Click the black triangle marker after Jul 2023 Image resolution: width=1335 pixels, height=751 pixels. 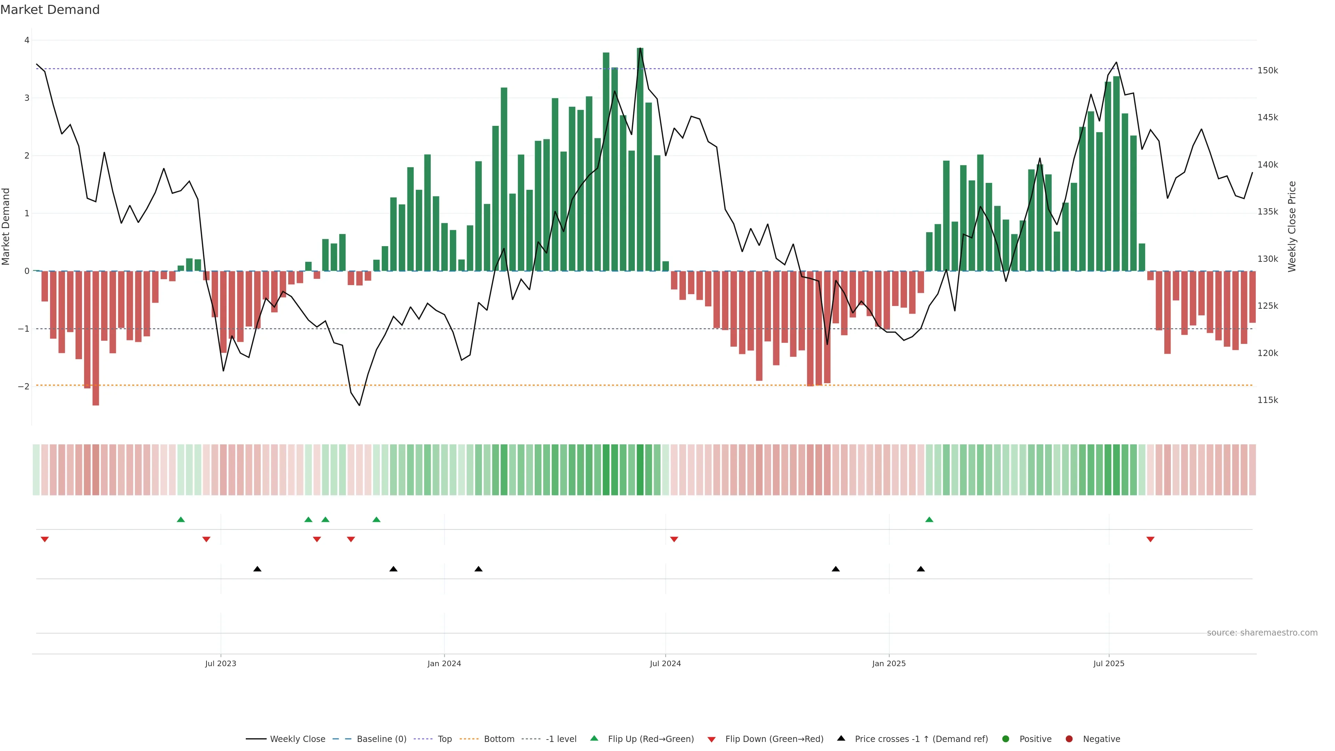click(257, 569)
